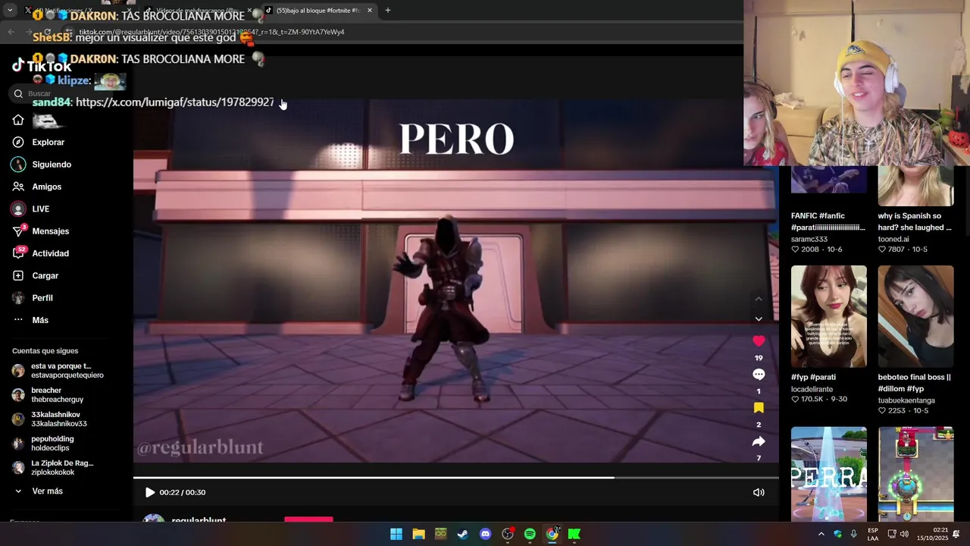
Task: Open the FANFIC #fanfic video title
Action: (x=828, y=221)
